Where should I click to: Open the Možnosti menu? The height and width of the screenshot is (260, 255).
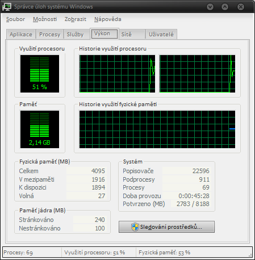pos(45,19)
